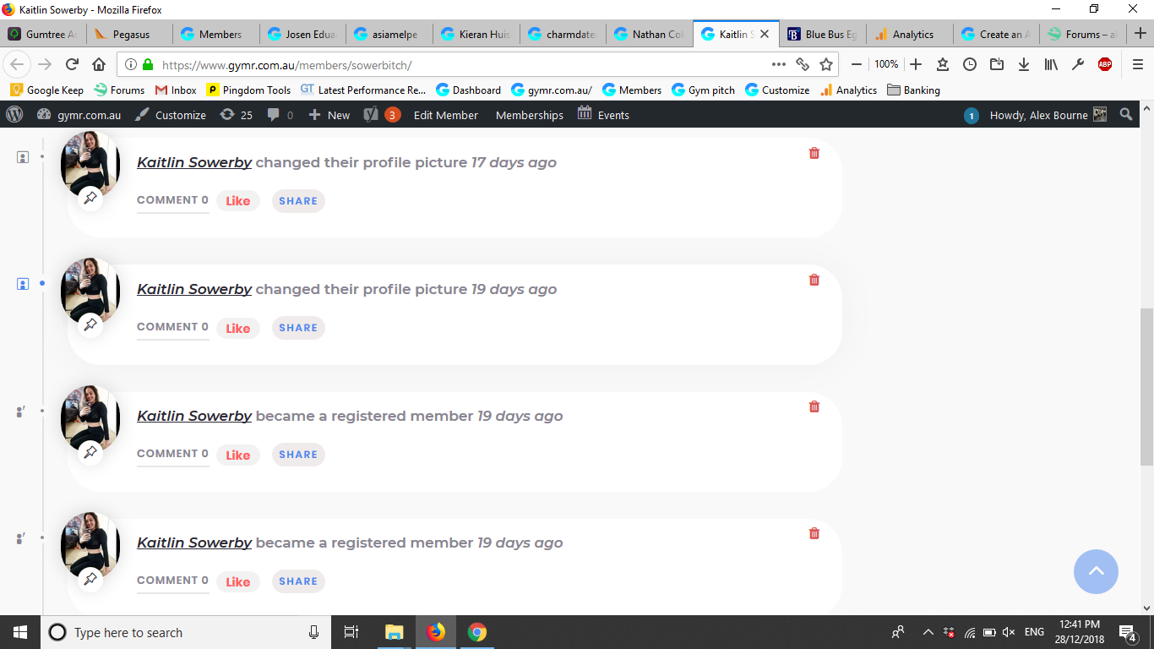Go to the Firefox home page icon
The image size is (1154, 649).
(x=99, y=64)
